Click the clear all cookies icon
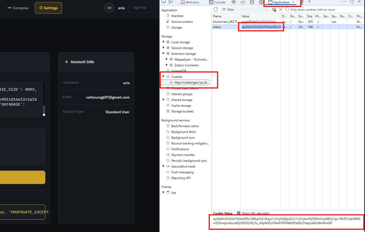Viewport: 365px width, 232px height. pyautogui.click(x=274, y=10)
